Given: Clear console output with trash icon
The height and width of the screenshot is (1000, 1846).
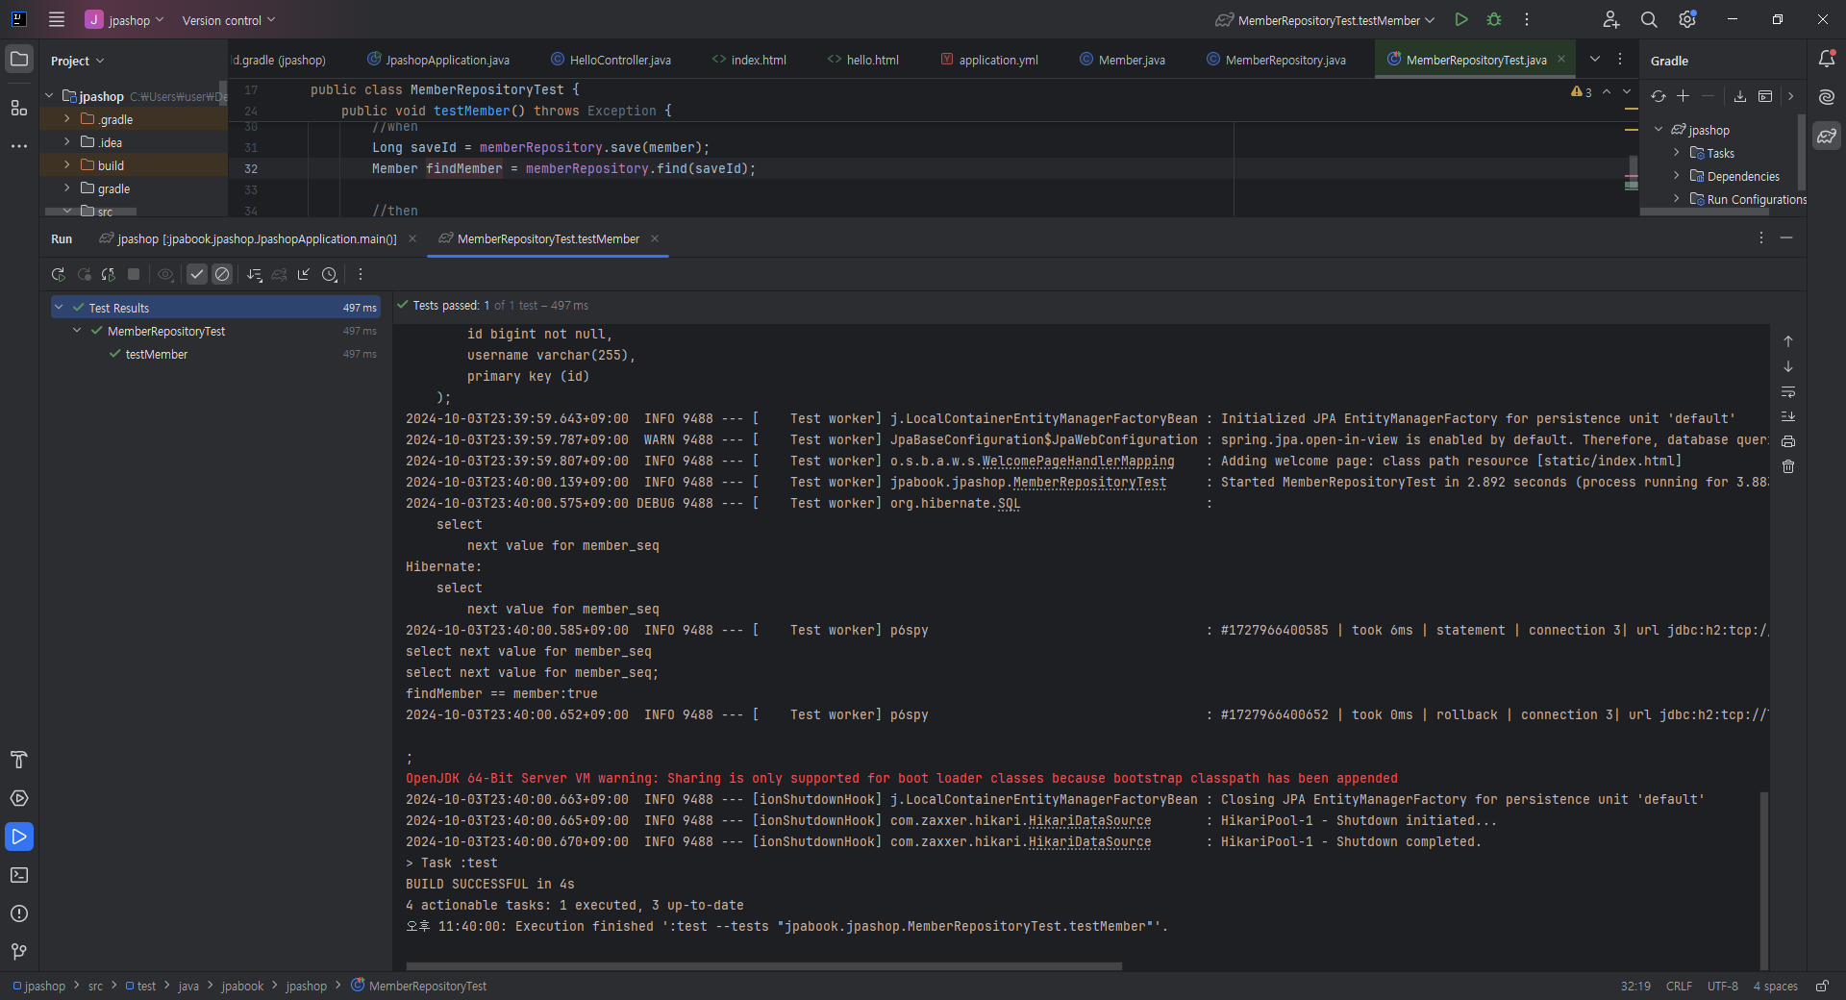Looking at the screenshot, I should tap(1788, 466).
